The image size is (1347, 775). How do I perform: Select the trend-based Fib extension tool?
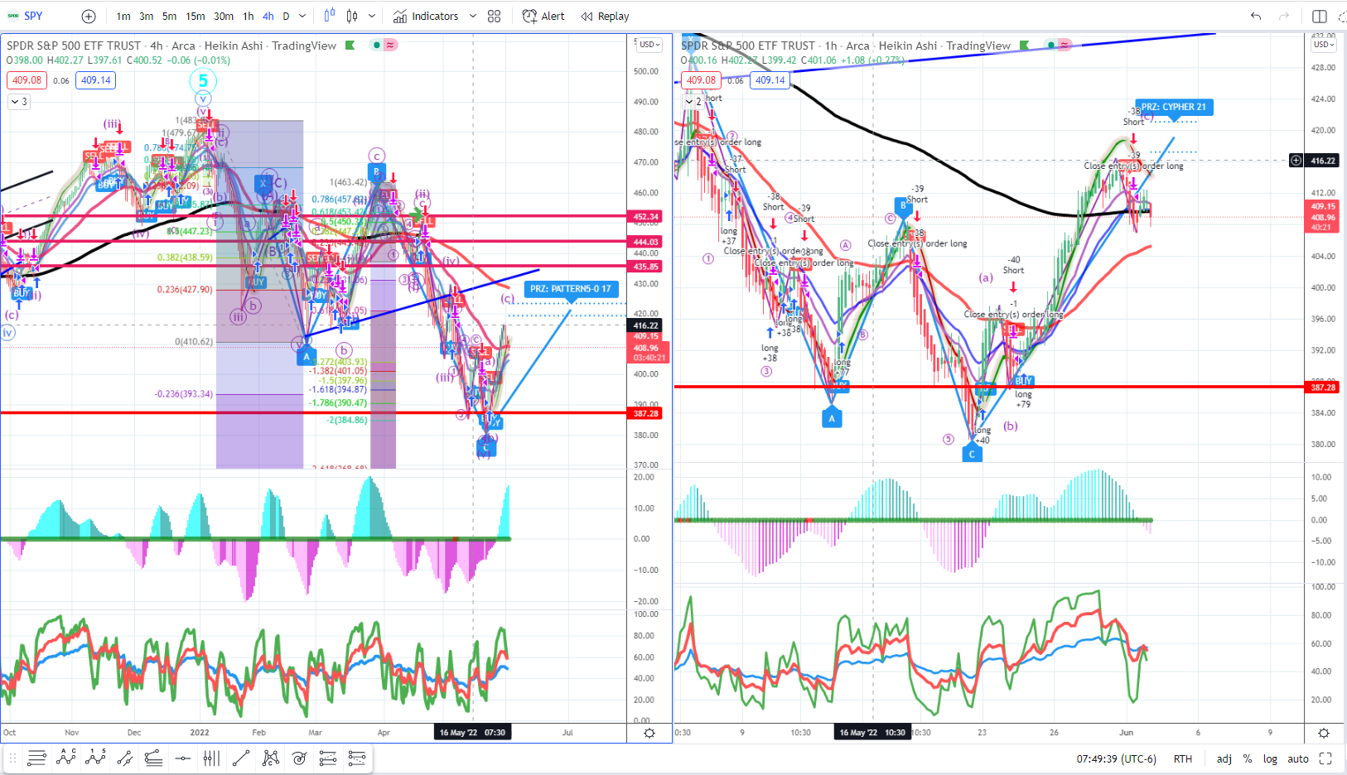click(153, 758)
